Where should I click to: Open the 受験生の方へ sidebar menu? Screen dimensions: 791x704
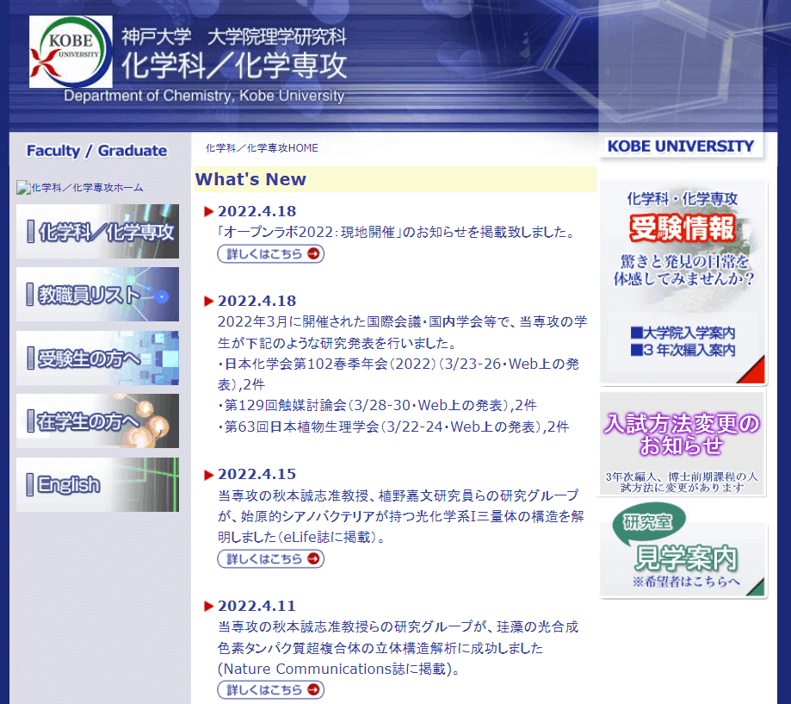click(x=97, y=358)
